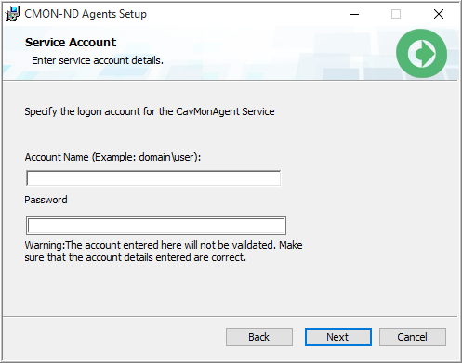This screenshot has height=363, width=462.
Task: Click the account validation warning text
Action: [164, 251]
